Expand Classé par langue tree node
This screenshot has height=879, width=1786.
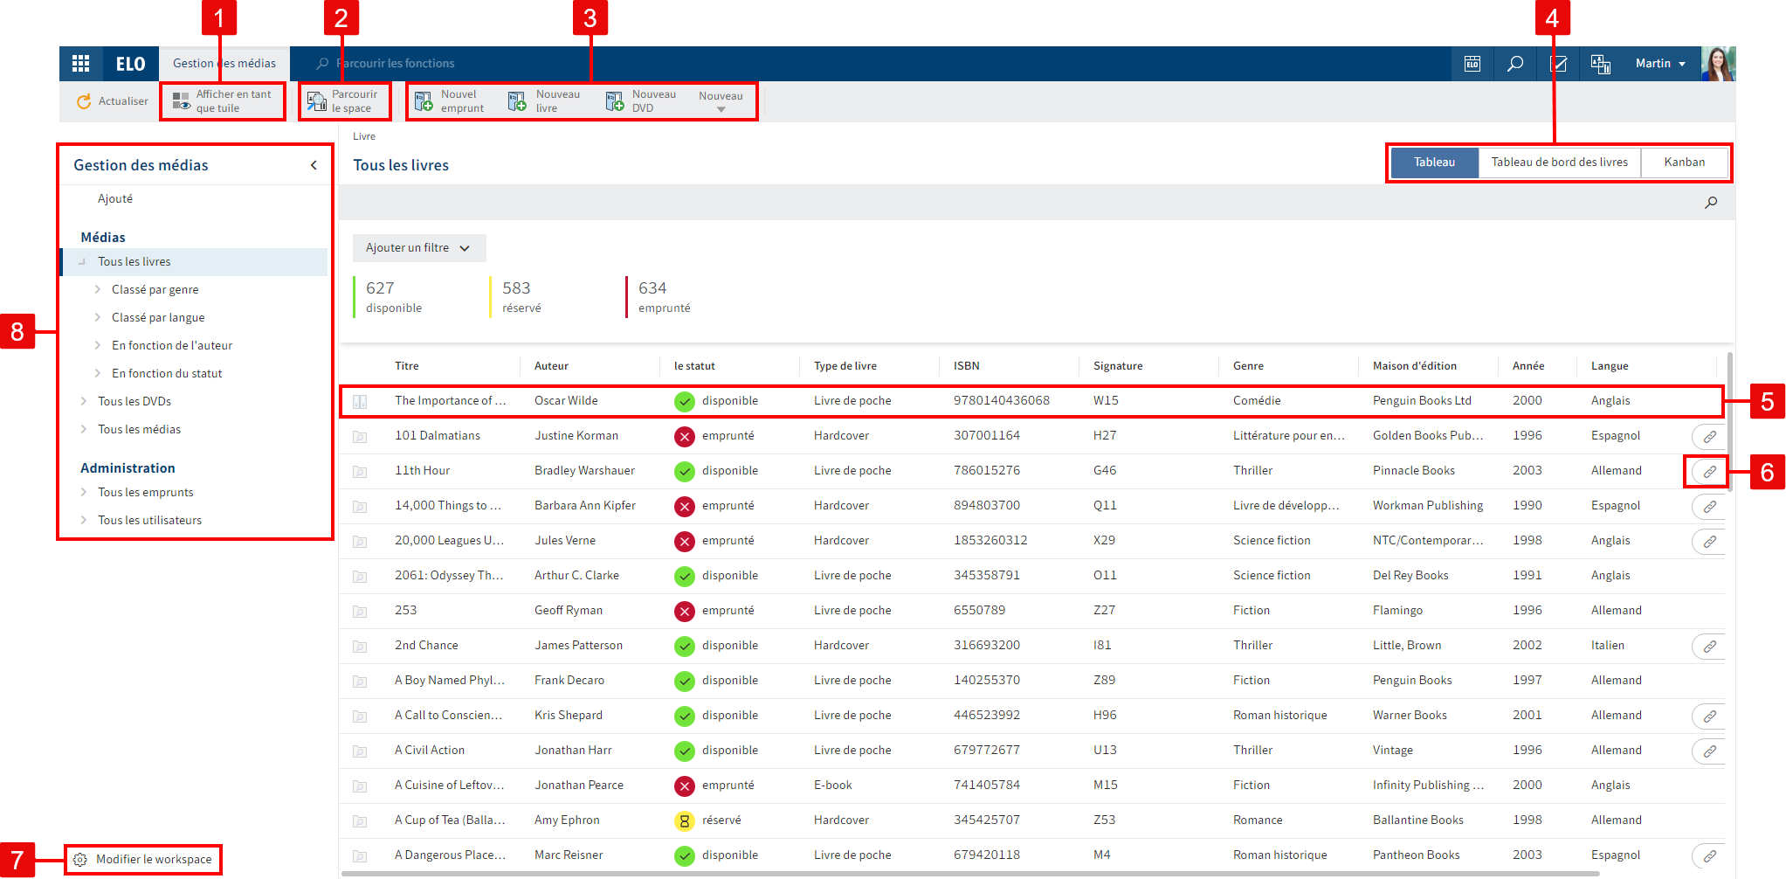point(98,317)
